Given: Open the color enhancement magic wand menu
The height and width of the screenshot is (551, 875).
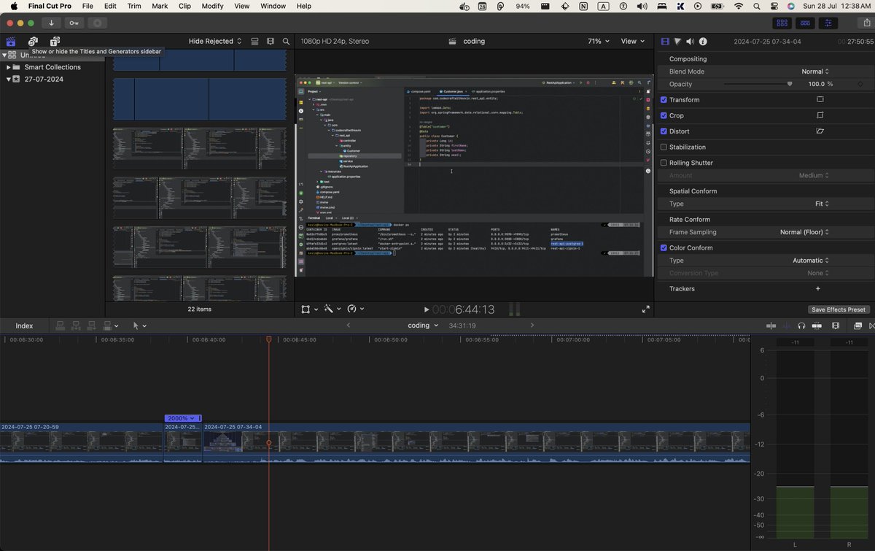Looking at the screenshot, I should point(332,309).
